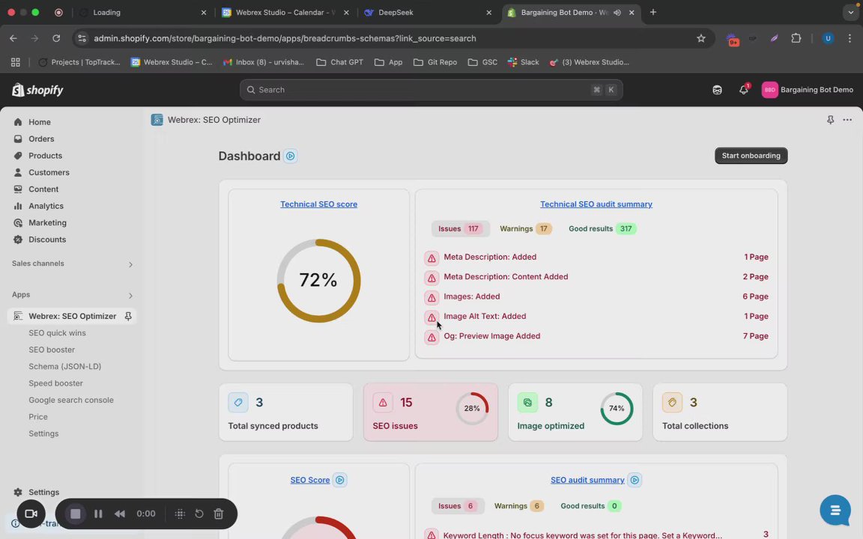
Task: Select the Warnings 17 tab
Action: (x=525, y=229)
